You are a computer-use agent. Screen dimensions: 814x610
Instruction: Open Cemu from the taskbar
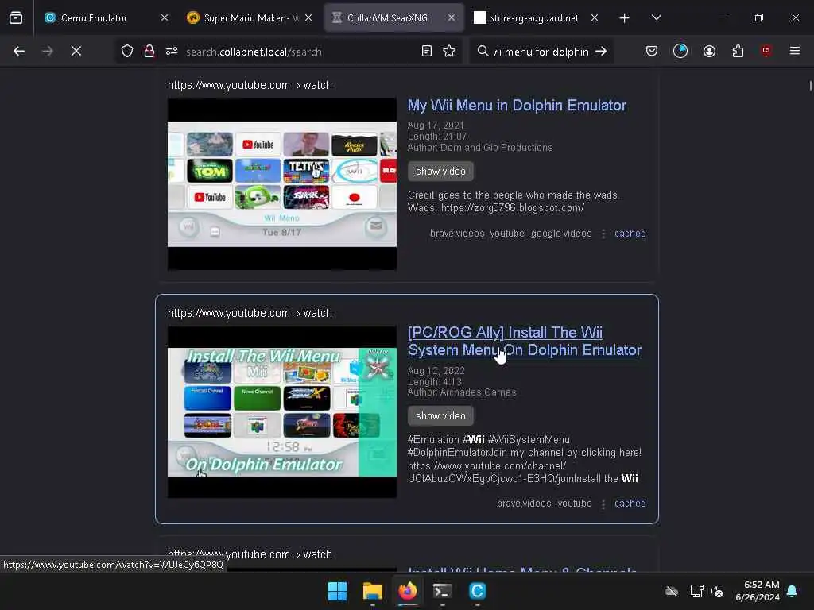pos(477,591)
